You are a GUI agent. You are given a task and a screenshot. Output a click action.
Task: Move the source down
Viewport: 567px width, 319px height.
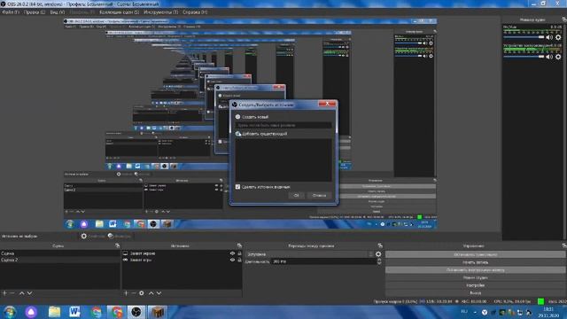[159, 293]
